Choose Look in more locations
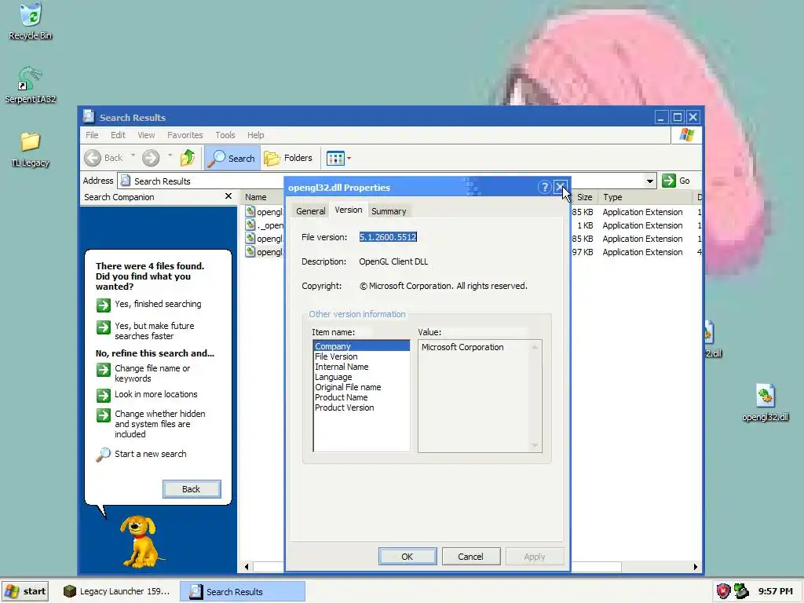 pyautogui.click(x=147, y=395)
